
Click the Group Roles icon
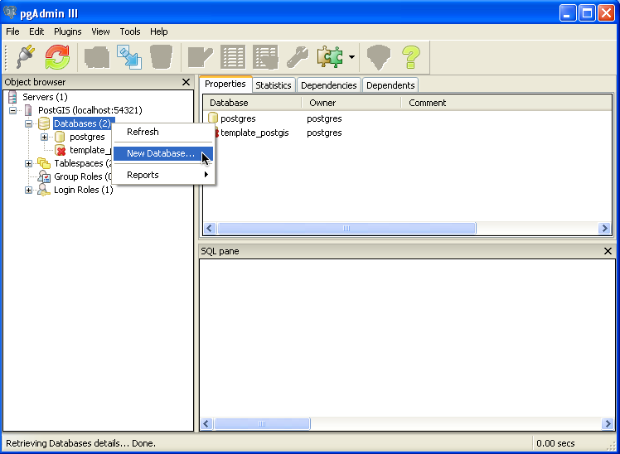(x=44, y=176)
